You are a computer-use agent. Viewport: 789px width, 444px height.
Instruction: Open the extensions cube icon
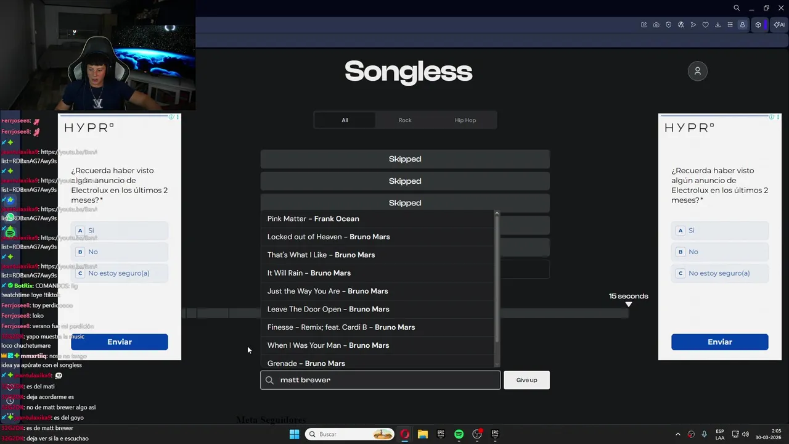pyautogui.click(x=758, y=25)
